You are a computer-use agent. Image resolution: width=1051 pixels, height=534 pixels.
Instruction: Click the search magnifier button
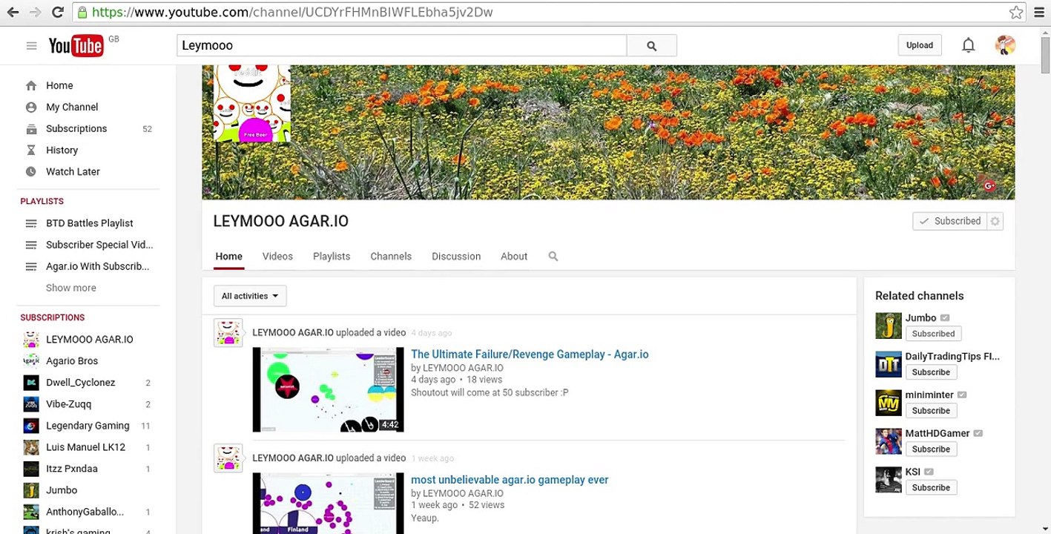pos(651,46)
